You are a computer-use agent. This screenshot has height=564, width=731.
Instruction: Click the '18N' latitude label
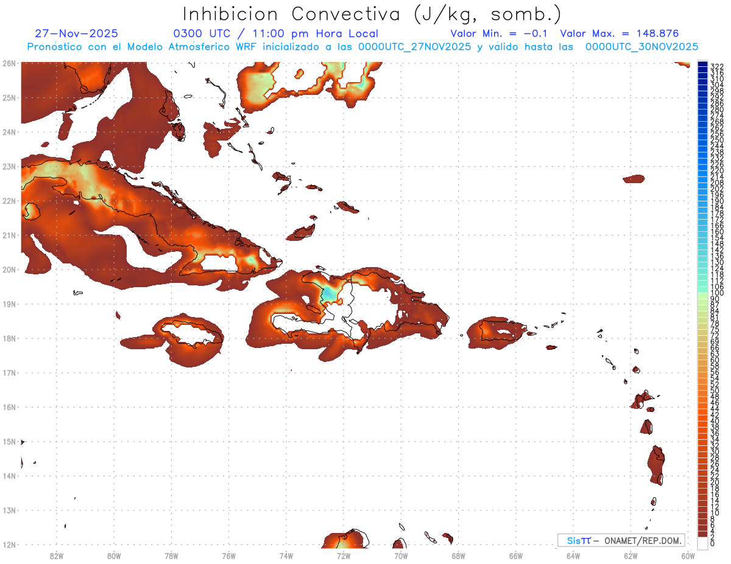(x=9, y=338)
